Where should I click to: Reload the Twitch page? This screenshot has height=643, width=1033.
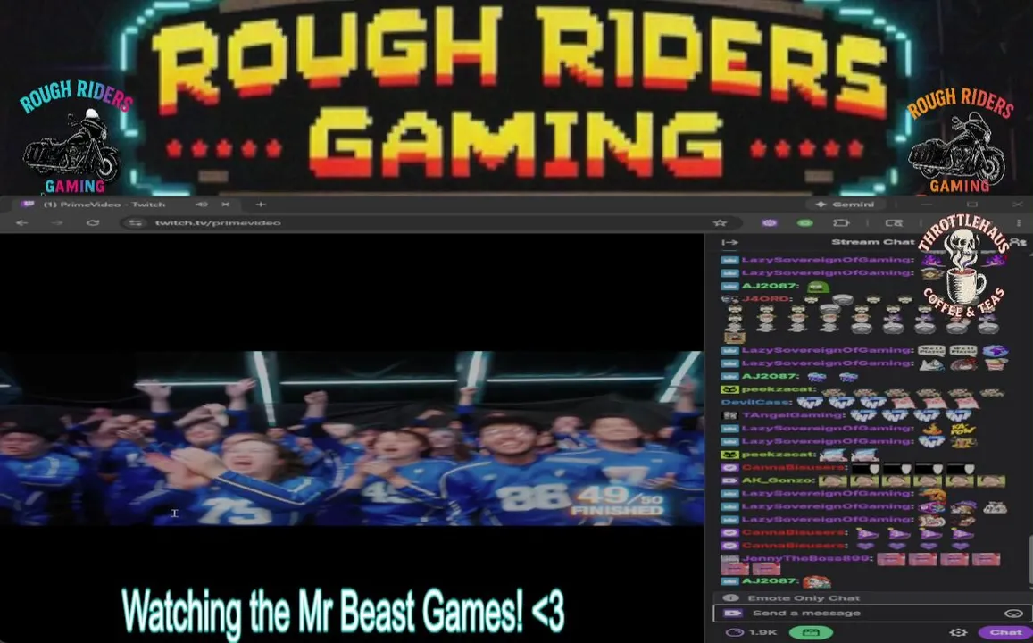(x=92, y=222)
